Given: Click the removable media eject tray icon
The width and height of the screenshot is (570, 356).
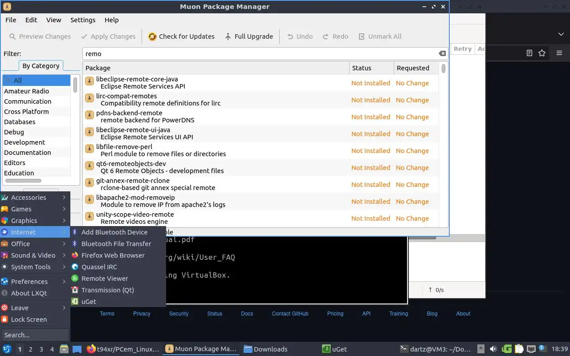Looking at the screenshot, I should tap(481, 349).
